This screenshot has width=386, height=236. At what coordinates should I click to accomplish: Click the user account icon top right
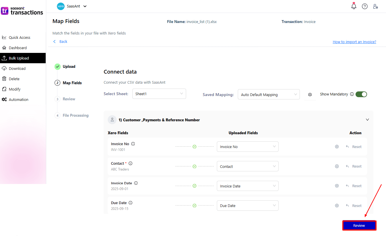tap(376, 6)
